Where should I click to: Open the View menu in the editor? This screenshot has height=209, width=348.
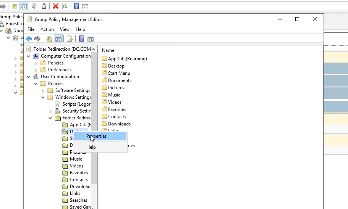pyautogui.click(x=65, y=29)
